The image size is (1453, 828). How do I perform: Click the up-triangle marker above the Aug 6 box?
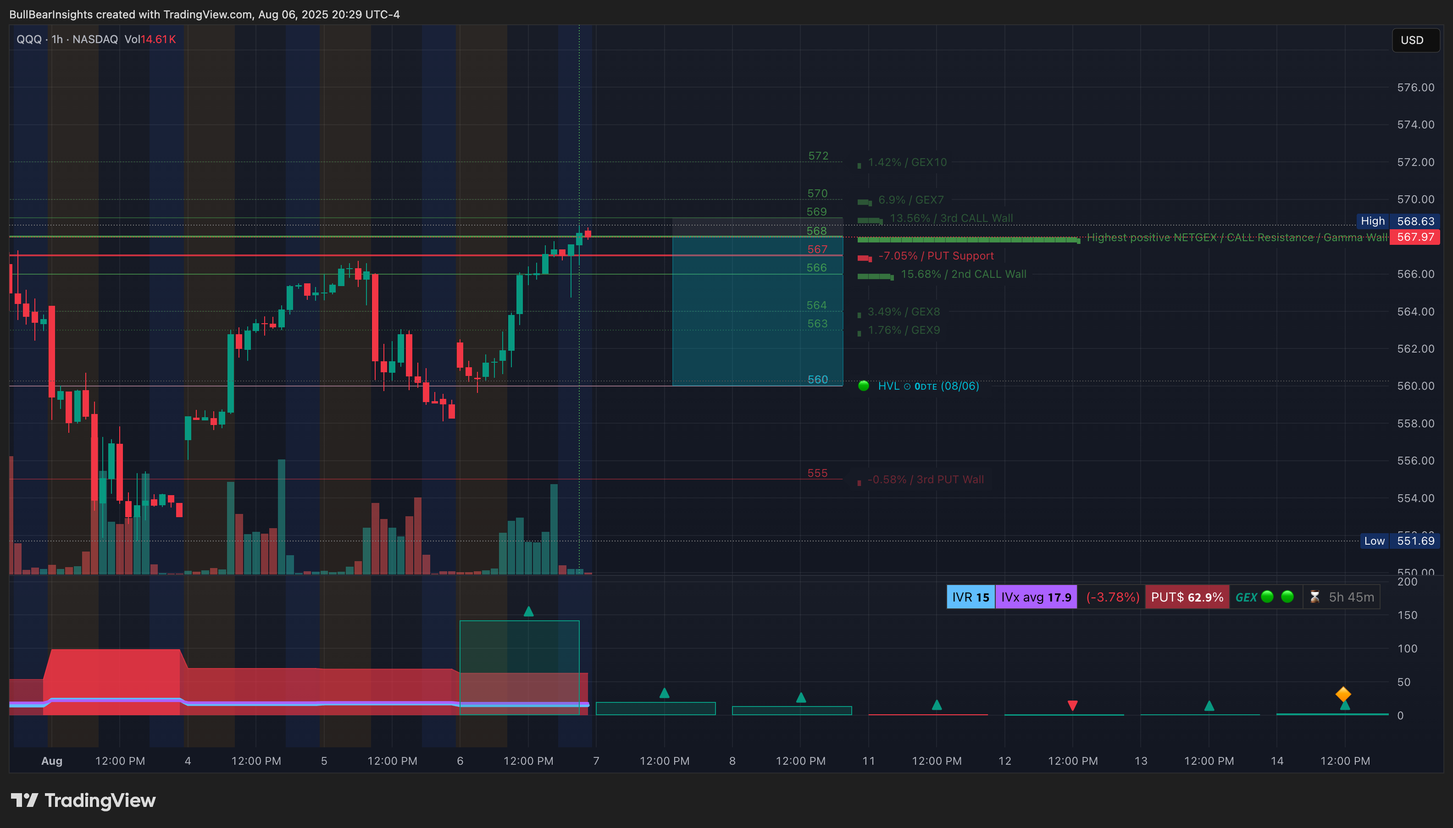528,611
